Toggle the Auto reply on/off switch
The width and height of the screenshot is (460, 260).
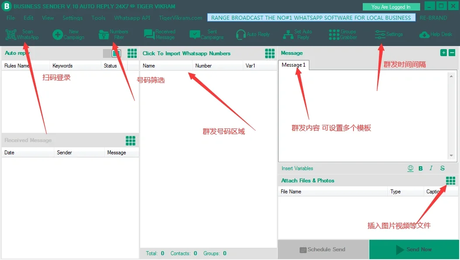pyautogui.click(x=112, y=53)
